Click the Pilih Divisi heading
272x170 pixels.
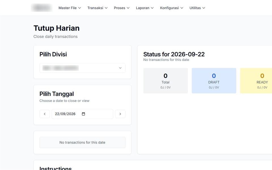coord(53,54)
